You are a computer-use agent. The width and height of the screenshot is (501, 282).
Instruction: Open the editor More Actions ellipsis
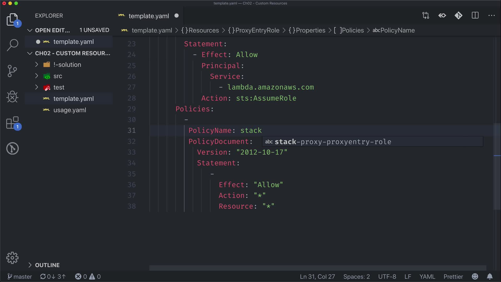pos(492,16)
